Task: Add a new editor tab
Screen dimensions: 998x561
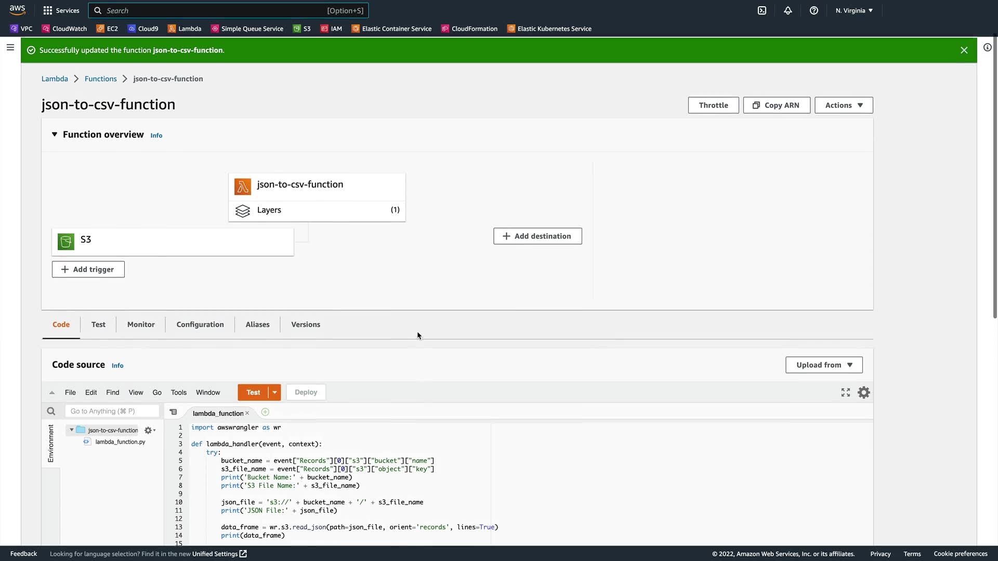Action: [x=265, y=412]
